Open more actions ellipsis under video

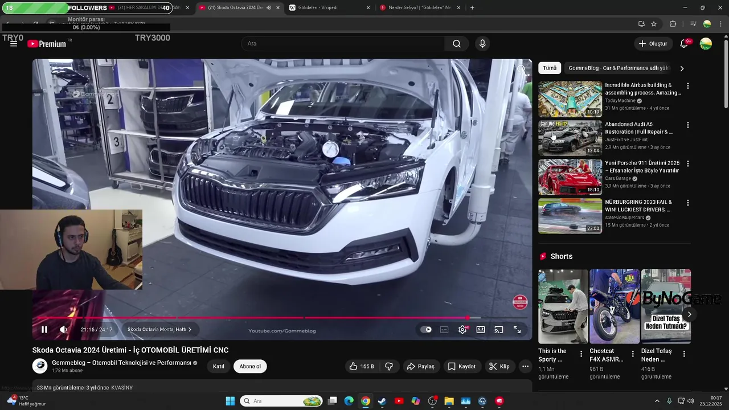pos(525,366)
